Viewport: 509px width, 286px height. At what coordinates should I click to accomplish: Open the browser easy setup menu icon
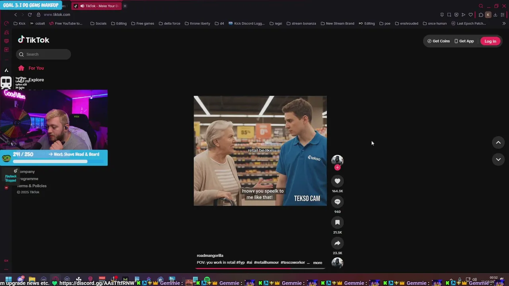[x=503, y=15]
